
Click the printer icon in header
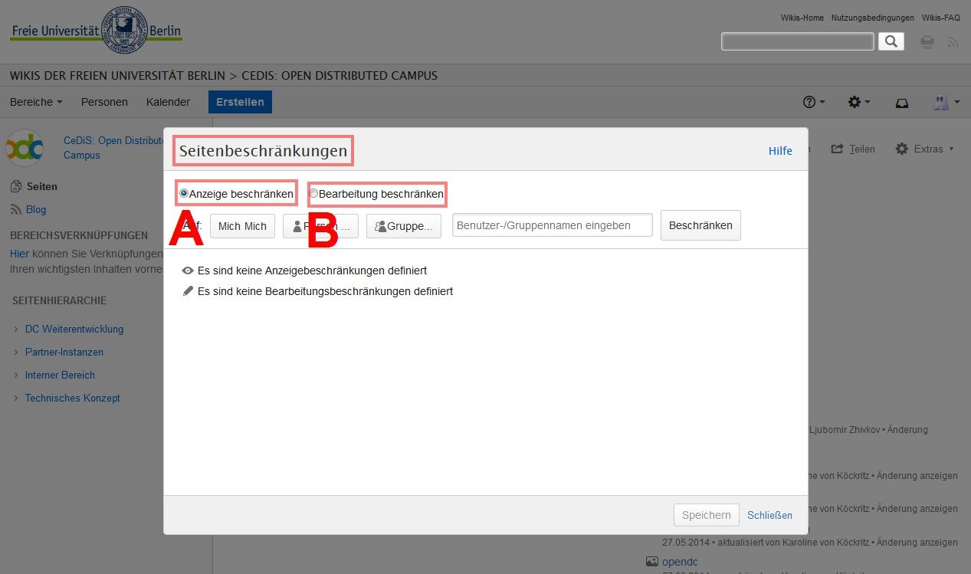pos(927,42)
